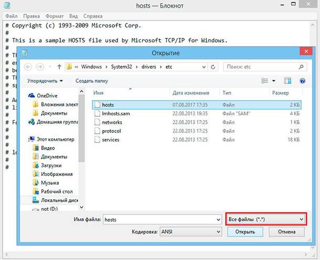Open the view options dropdown arrow

coord(274,81)
